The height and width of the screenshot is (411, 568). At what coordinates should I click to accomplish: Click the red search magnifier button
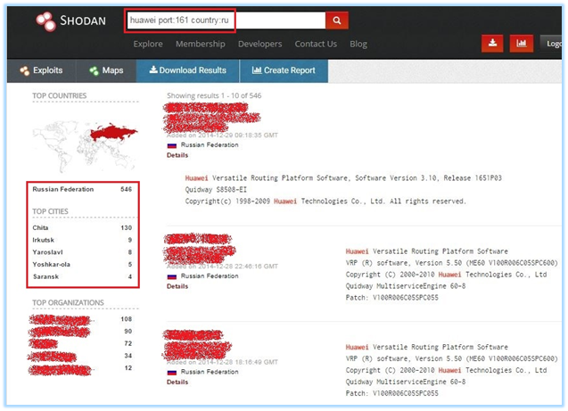tap(337, 21)
